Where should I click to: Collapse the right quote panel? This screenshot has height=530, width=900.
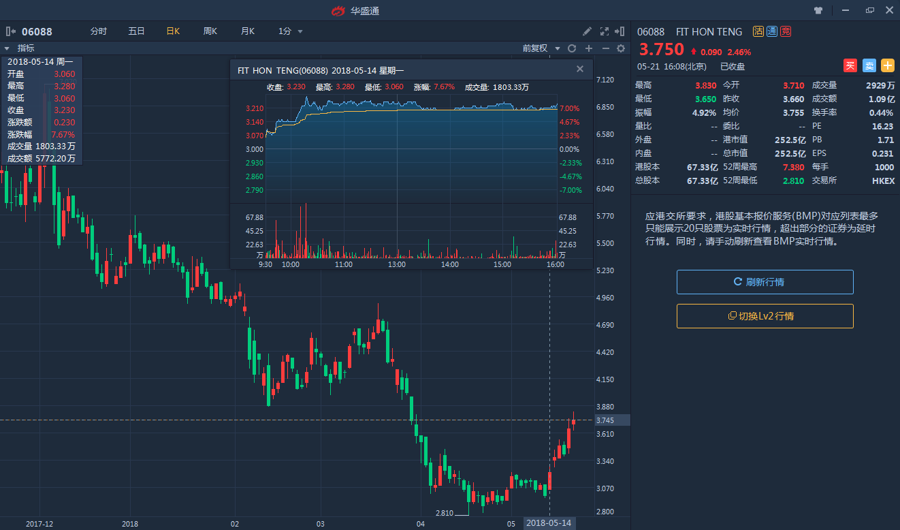click(620, 31)
